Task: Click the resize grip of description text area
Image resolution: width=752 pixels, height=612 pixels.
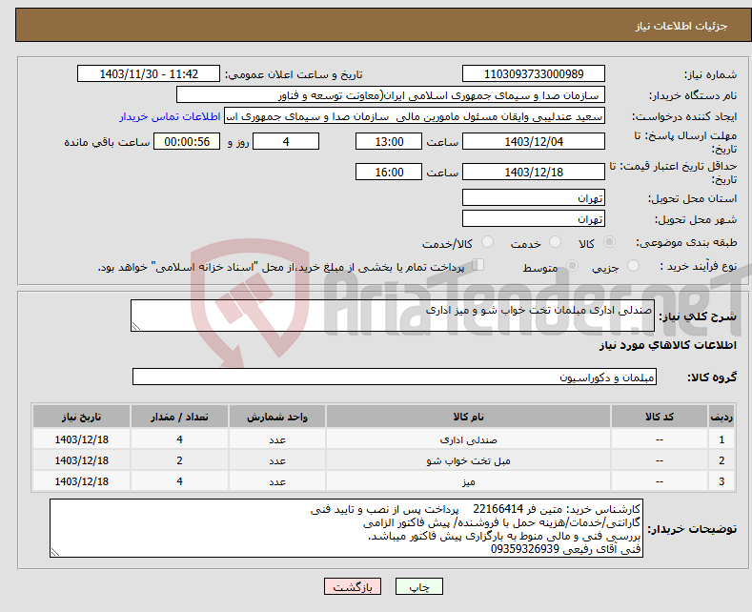Action: 136,326
